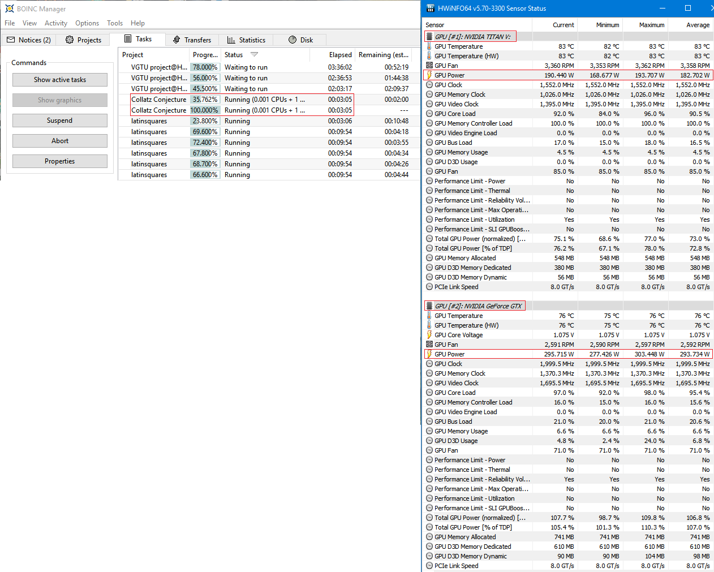This screenshot has height=572, width=714.
Task: Switch to the Notices (2) tab
Action: point(29,40)
